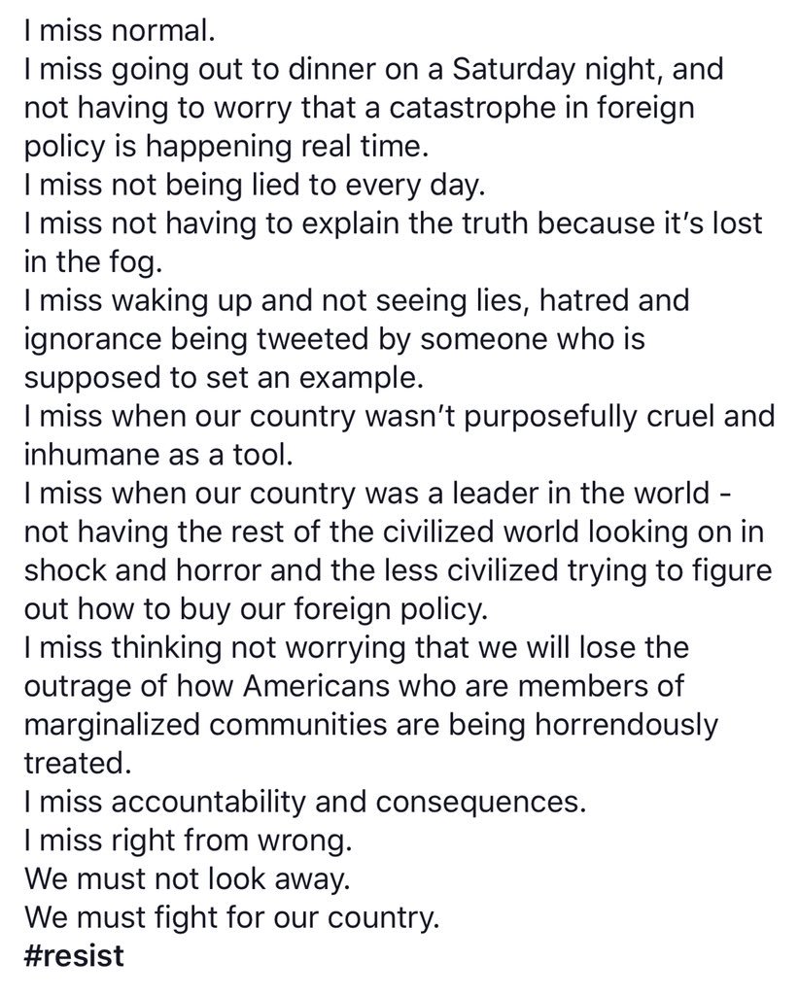Click the "I miss normal." line
This screenshot has height=995, width=799.
[116, 31]
